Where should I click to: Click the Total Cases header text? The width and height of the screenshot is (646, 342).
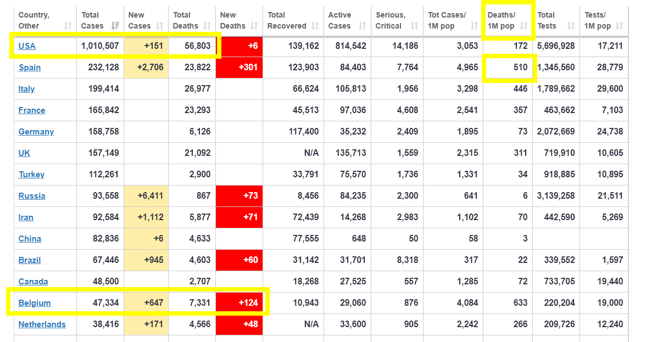(92, 20)
